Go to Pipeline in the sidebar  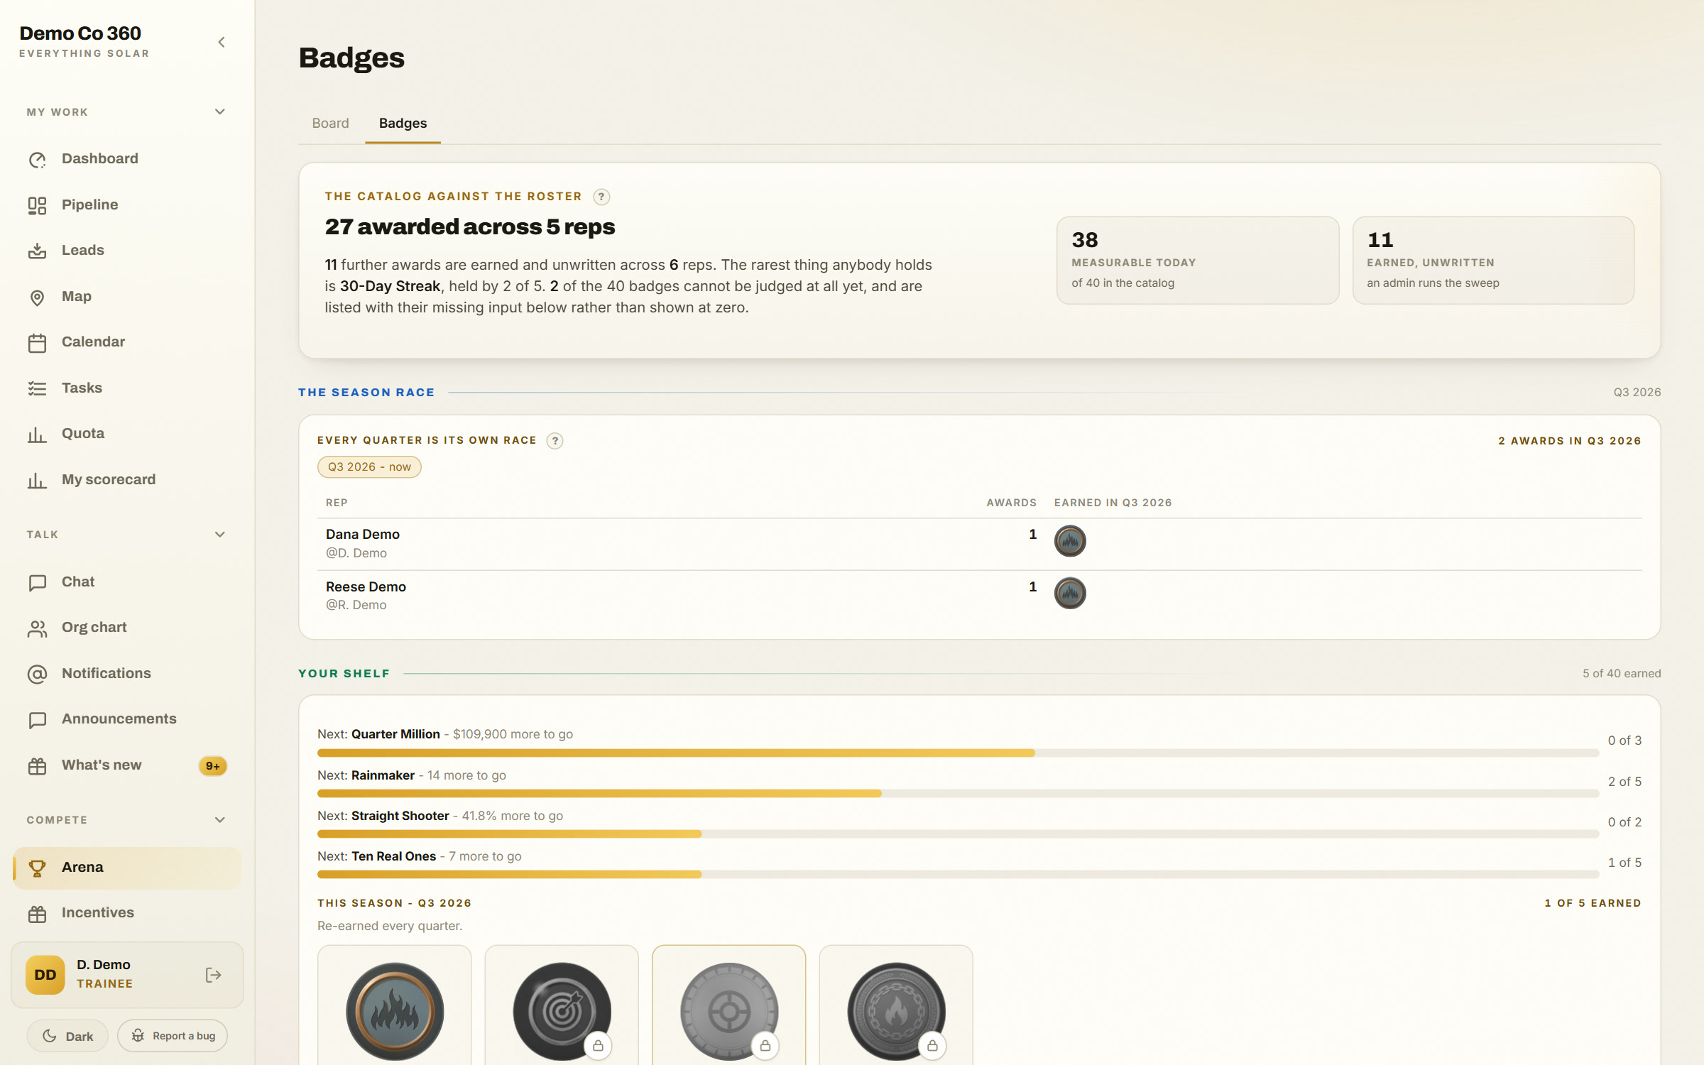(127, 205)
